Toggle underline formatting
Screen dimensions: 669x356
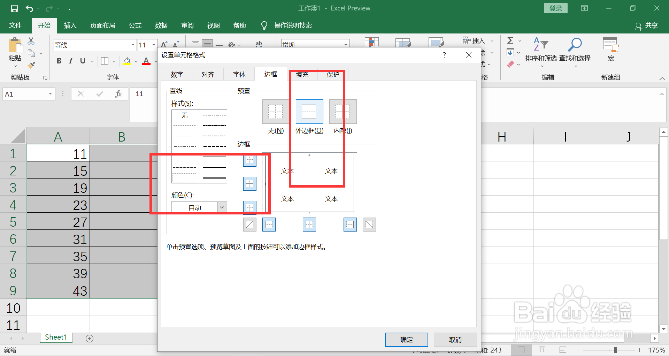[82, 61]
